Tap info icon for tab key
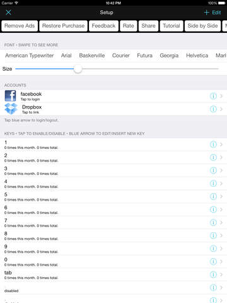This screenshot has height=303, width=227. click(213, 275)
